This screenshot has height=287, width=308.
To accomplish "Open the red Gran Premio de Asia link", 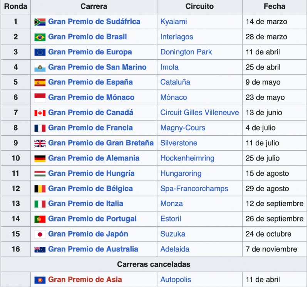I will pyautogui.click(x=85, y=280).
